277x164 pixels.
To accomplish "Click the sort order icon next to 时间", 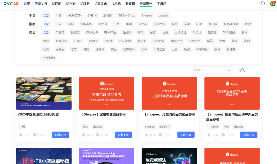I will coord(255,70).
